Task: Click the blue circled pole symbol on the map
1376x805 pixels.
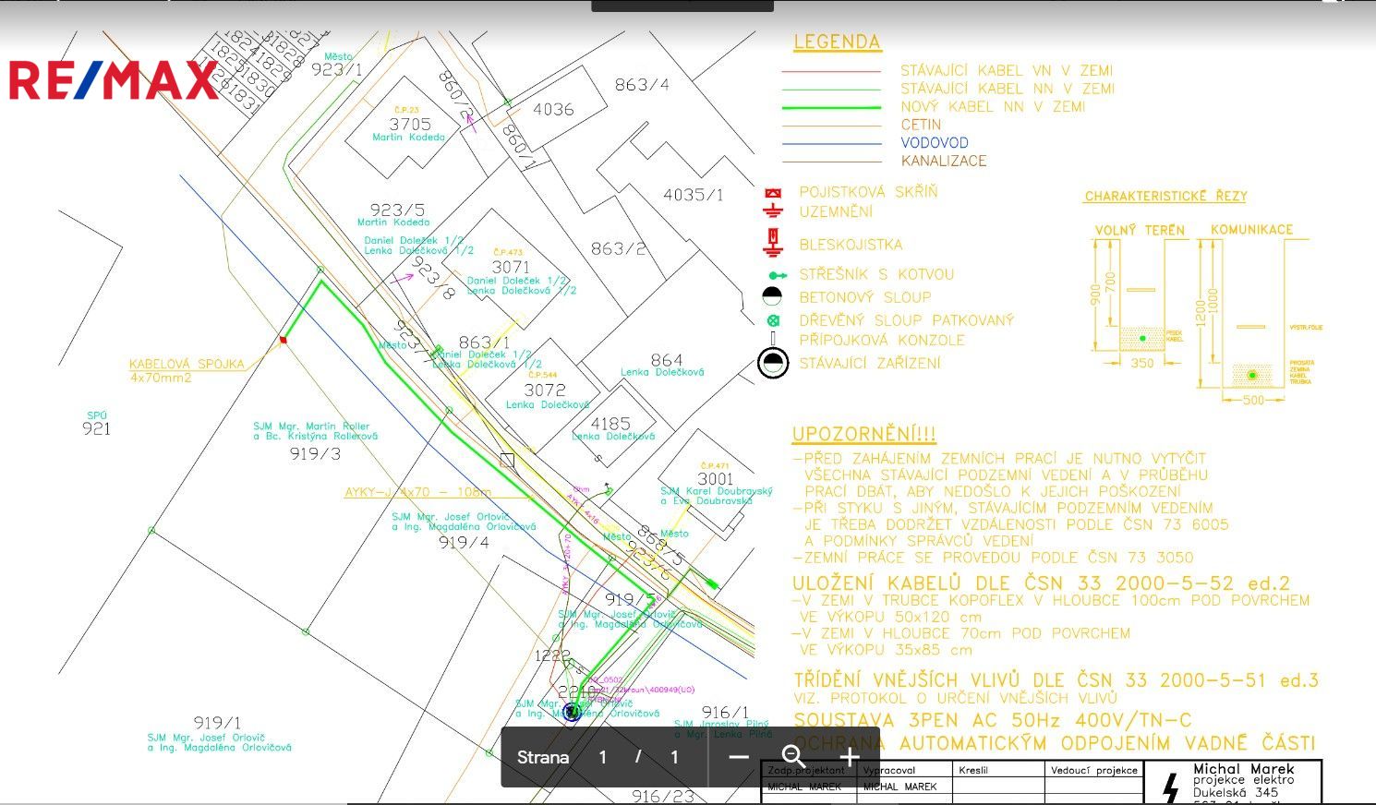Action: tap(572, 711)
